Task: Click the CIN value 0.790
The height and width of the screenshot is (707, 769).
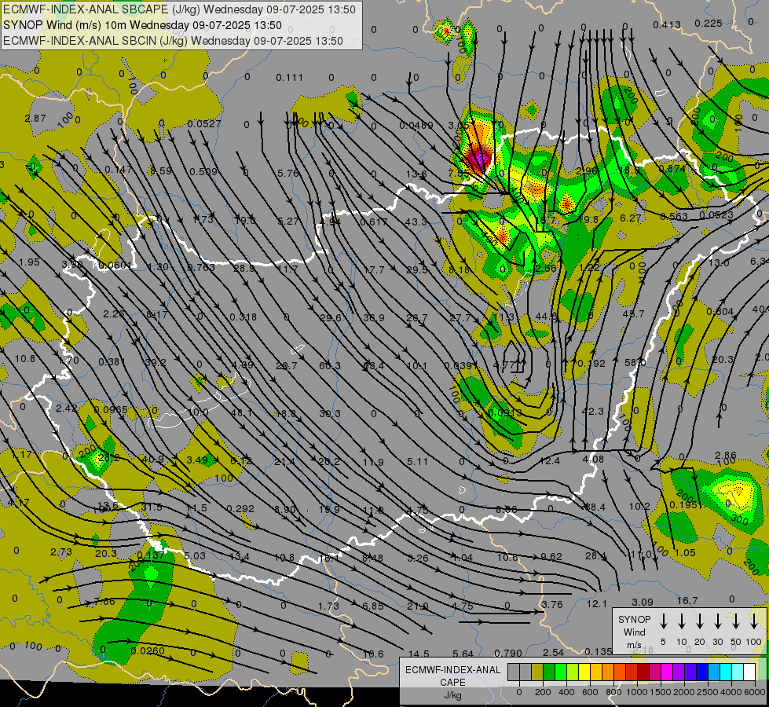Action: pos(508,653)
